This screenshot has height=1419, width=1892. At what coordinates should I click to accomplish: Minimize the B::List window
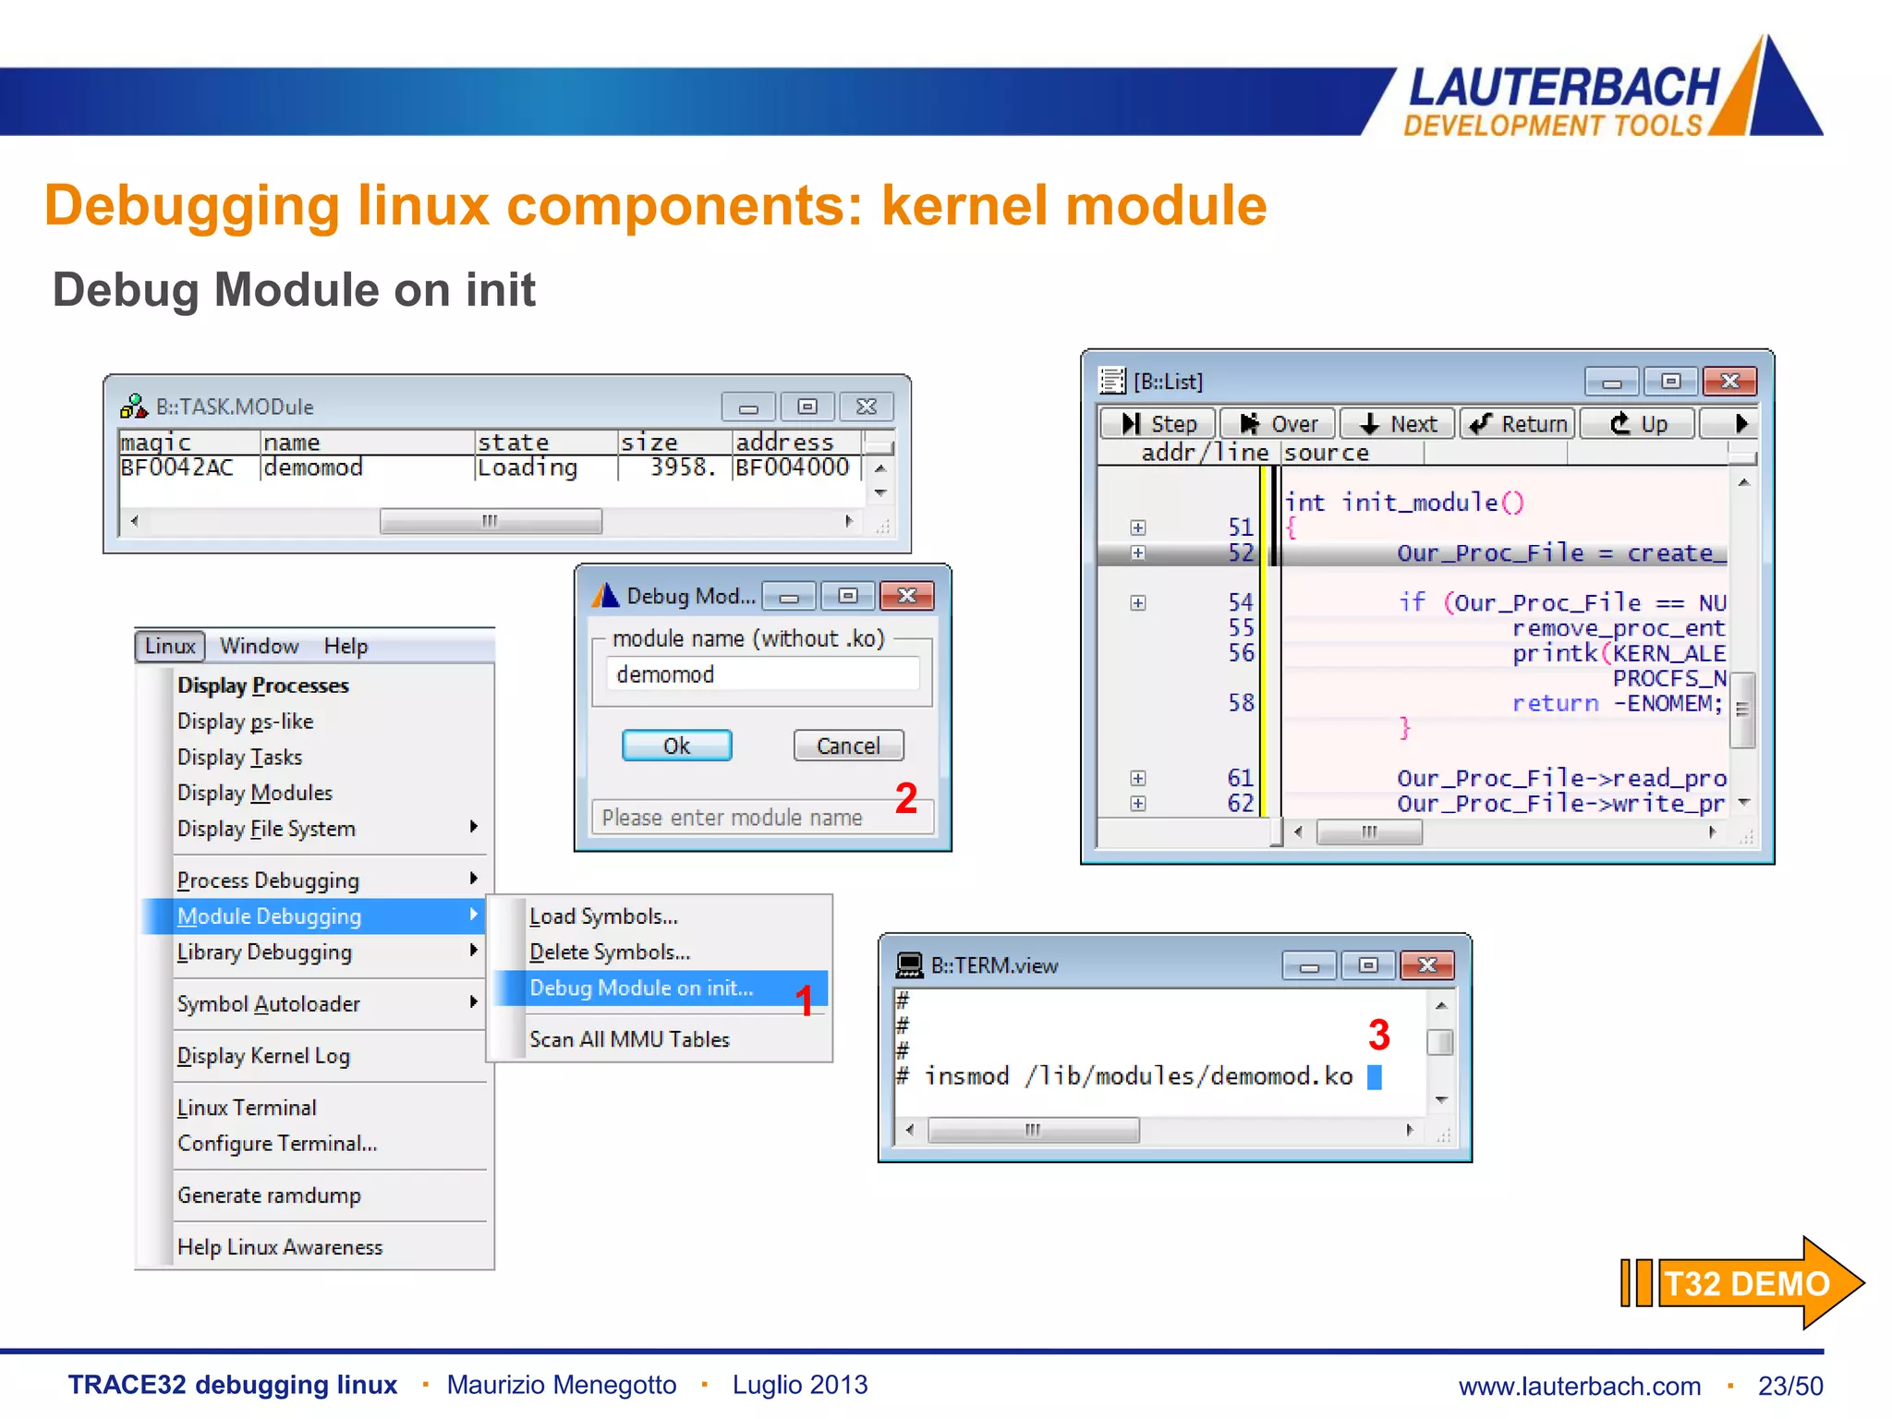coord(1612,382)
